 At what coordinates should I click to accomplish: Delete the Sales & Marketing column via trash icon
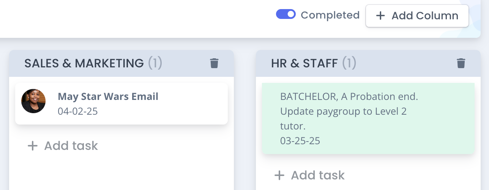(214, 63)
